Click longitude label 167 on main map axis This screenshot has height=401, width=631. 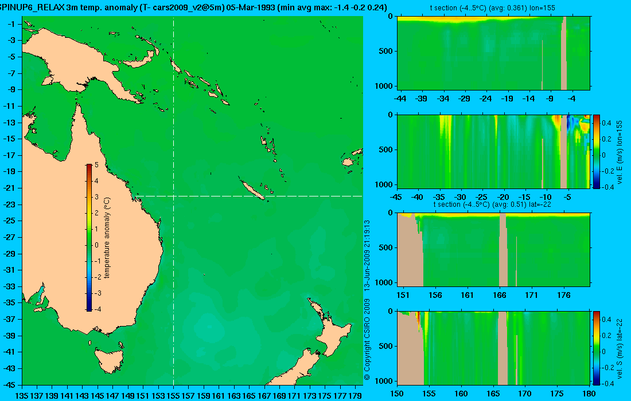point(264,396)
